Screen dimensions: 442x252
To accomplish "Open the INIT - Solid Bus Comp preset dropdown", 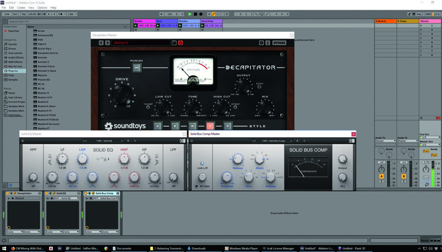I will (276, 141).
